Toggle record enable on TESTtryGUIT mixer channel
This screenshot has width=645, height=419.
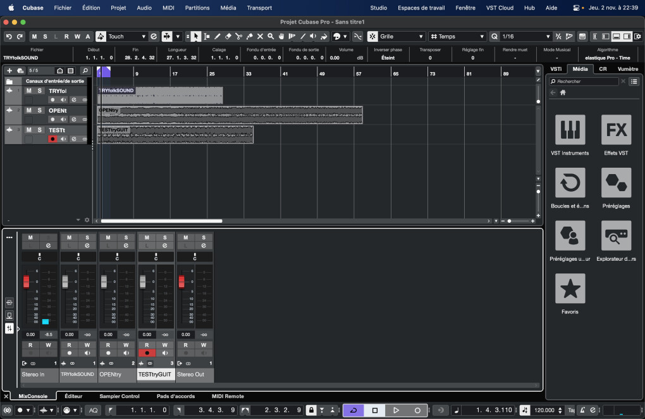point(147,353)
